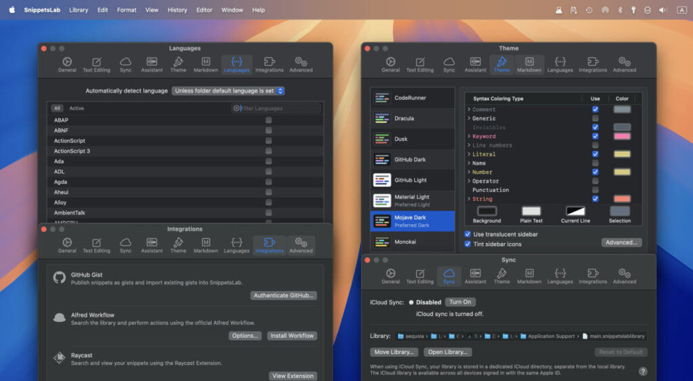Switch to Advanced in Integrations window
The height and width of the screenshot is (381, 693).
tap(301, 245)
